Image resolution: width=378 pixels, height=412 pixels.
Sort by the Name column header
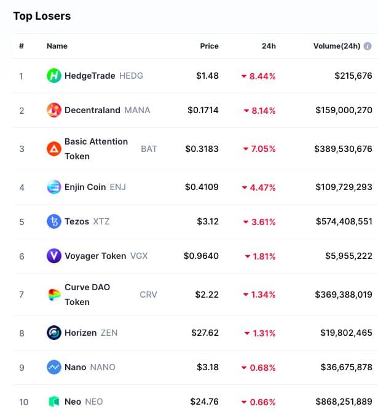(x=57, y=46)
